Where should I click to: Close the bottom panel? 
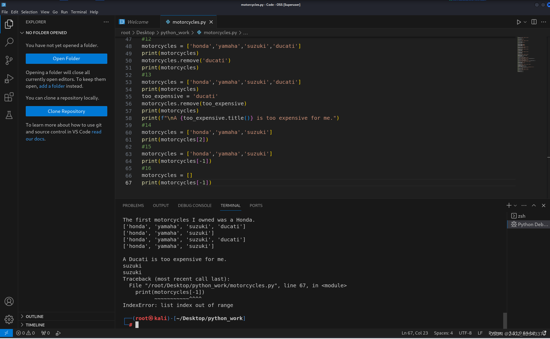tap(544, 205)
